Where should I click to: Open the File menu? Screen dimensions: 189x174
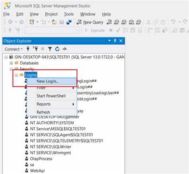6,14
